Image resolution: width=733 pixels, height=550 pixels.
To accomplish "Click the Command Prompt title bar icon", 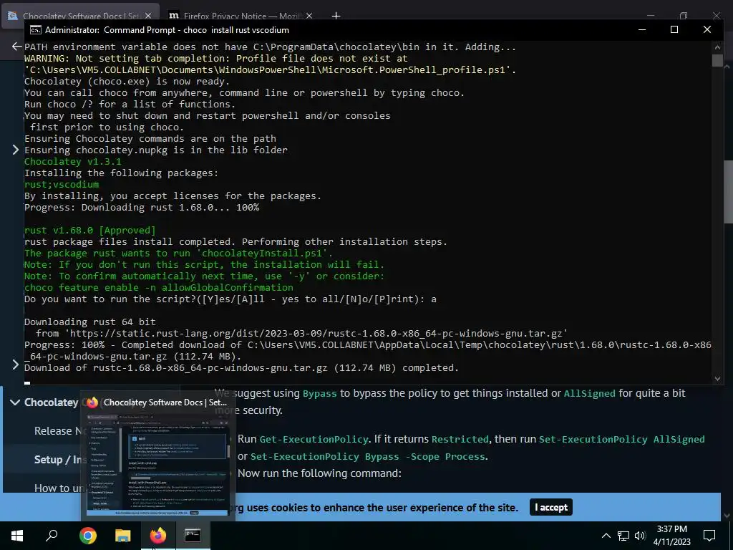I will (x=35, y=30).
